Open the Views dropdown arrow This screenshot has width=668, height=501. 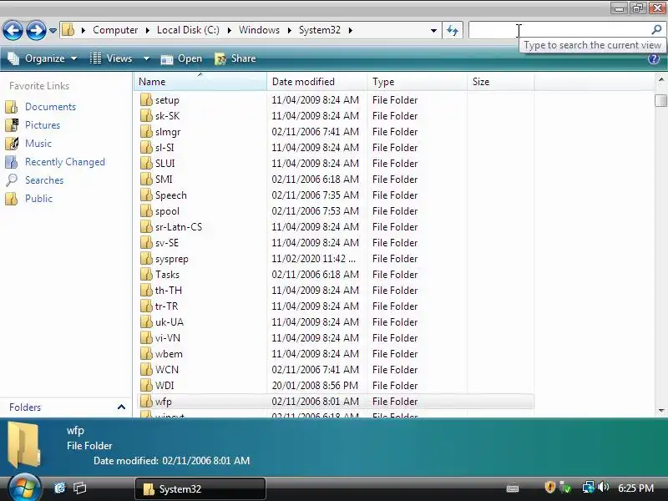coord(147,58)
